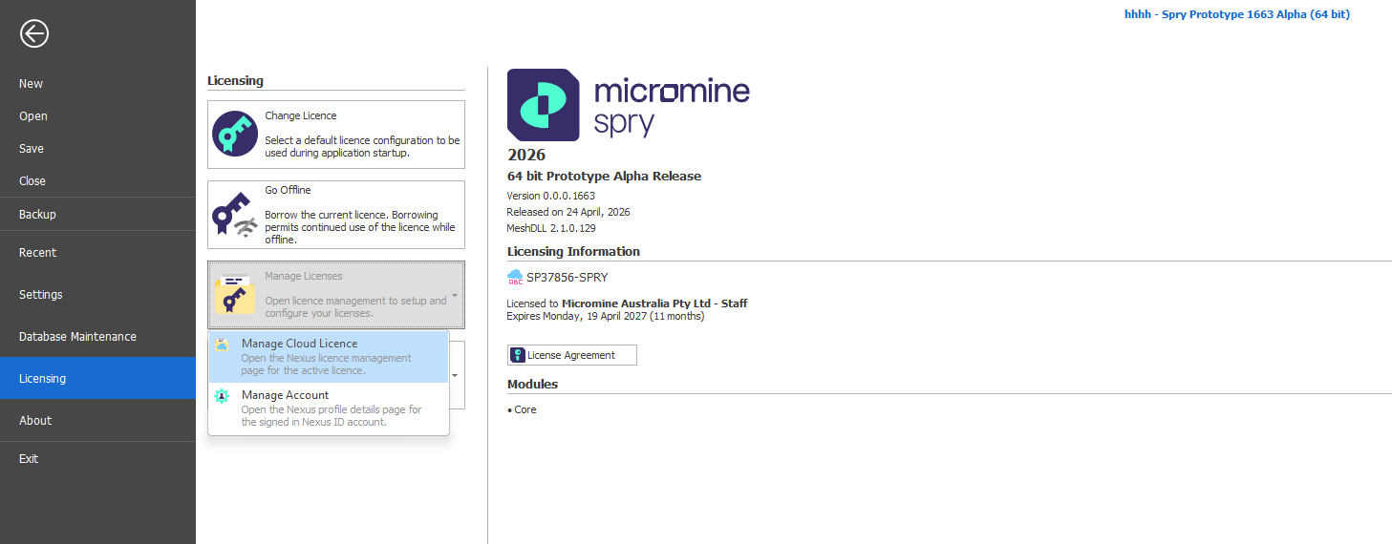Click the Licensing Information heading
This screenshot has width=1392, height=544.
pos(573,252)
